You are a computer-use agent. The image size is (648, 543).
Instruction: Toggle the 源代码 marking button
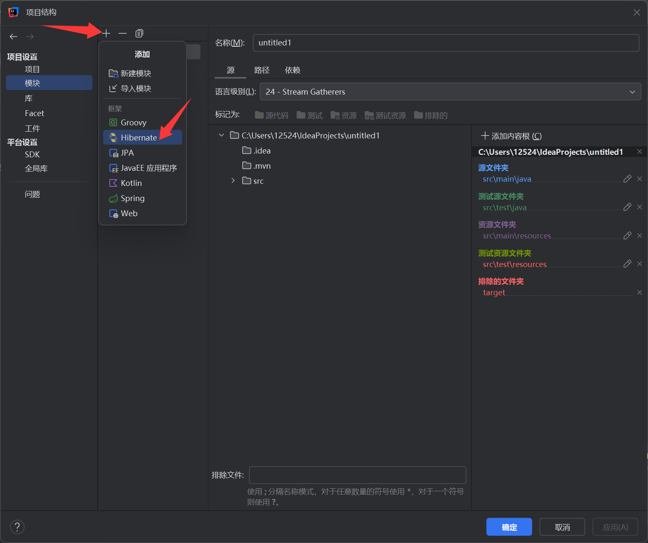271,115
